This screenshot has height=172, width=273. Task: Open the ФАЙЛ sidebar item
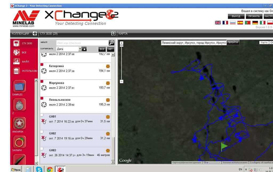coord(16,61)
